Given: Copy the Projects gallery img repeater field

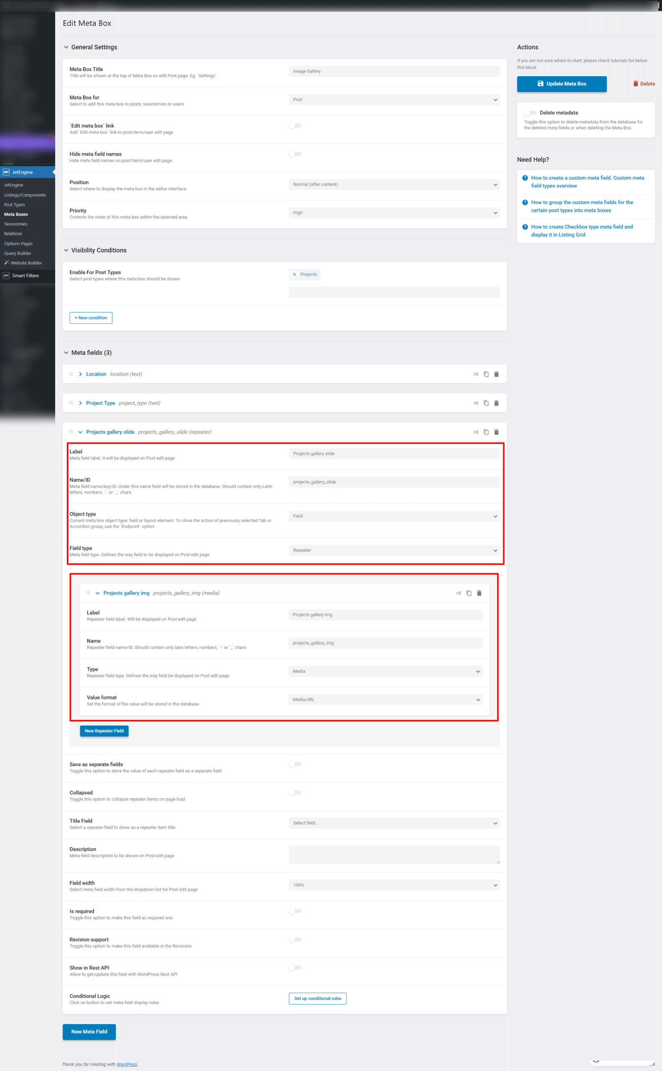Looking at the screenshot, I should click(469, 593).
